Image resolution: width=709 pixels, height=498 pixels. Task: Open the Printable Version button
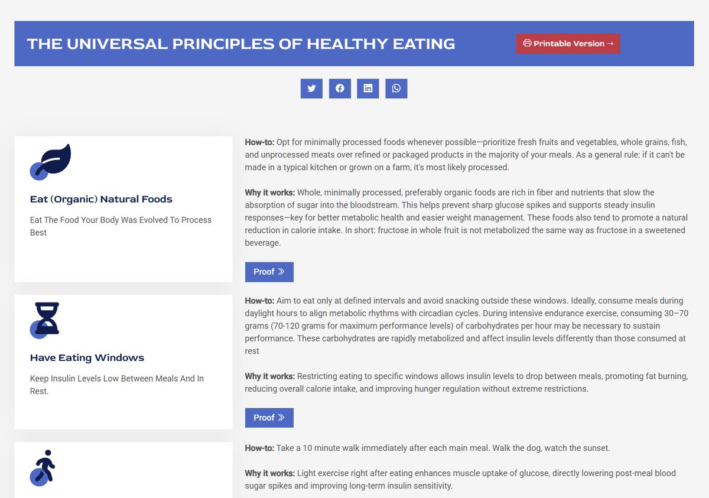point(568,43)
